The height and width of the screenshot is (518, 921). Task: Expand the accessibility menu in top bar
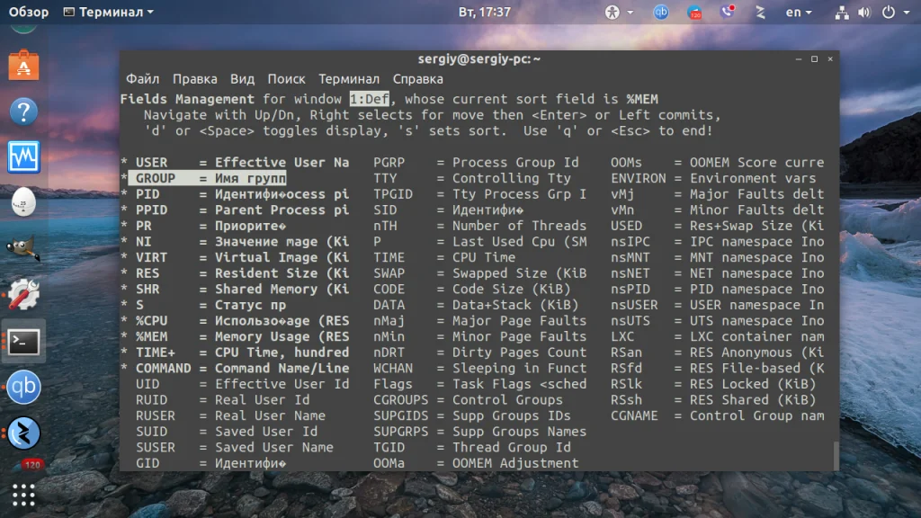click(619, 12)
